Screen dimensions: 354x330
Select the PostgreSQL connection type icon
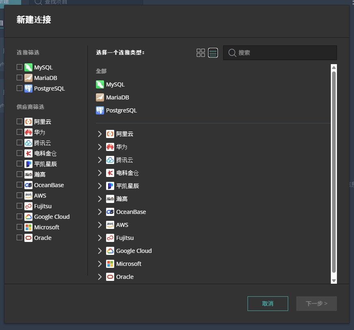[101, 110]
